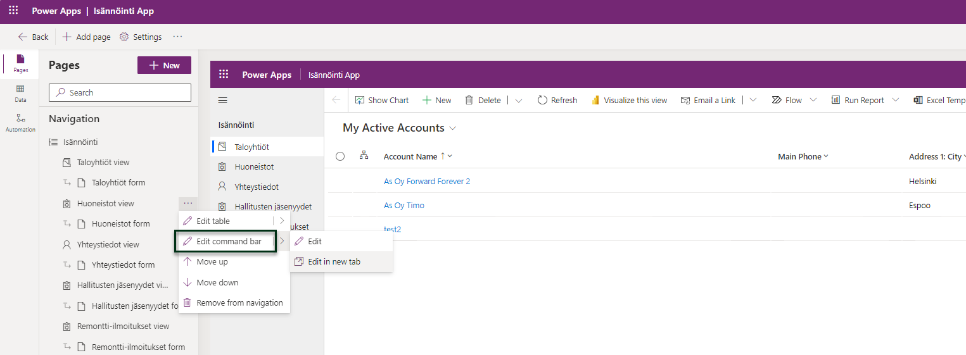
Task: Open the Flow dropdown chevron
Action: point(813,100)
